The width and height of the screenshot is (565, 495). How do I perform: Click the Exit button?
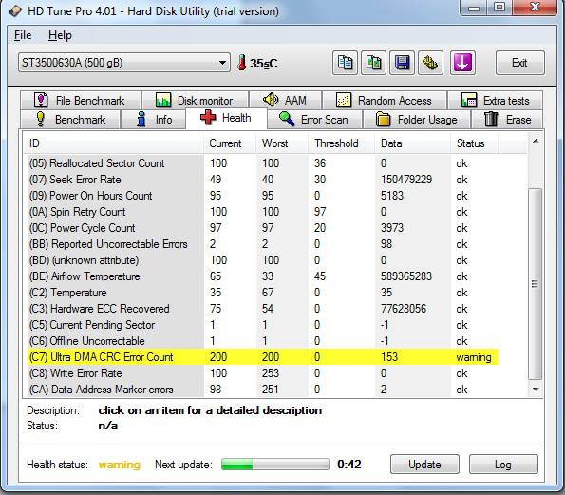click(519, 63)
